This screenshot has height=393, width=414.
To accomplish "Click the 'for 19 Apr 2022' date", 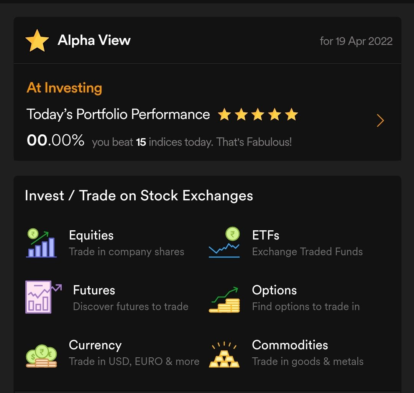I will [356, 41].
